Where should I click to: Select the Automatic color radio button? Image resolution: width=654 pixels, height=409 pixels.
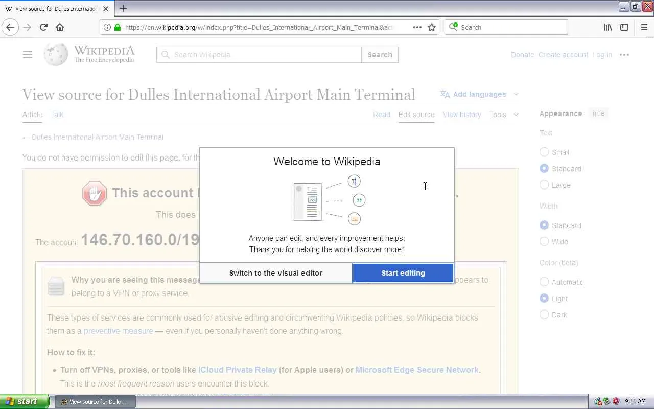544,282
